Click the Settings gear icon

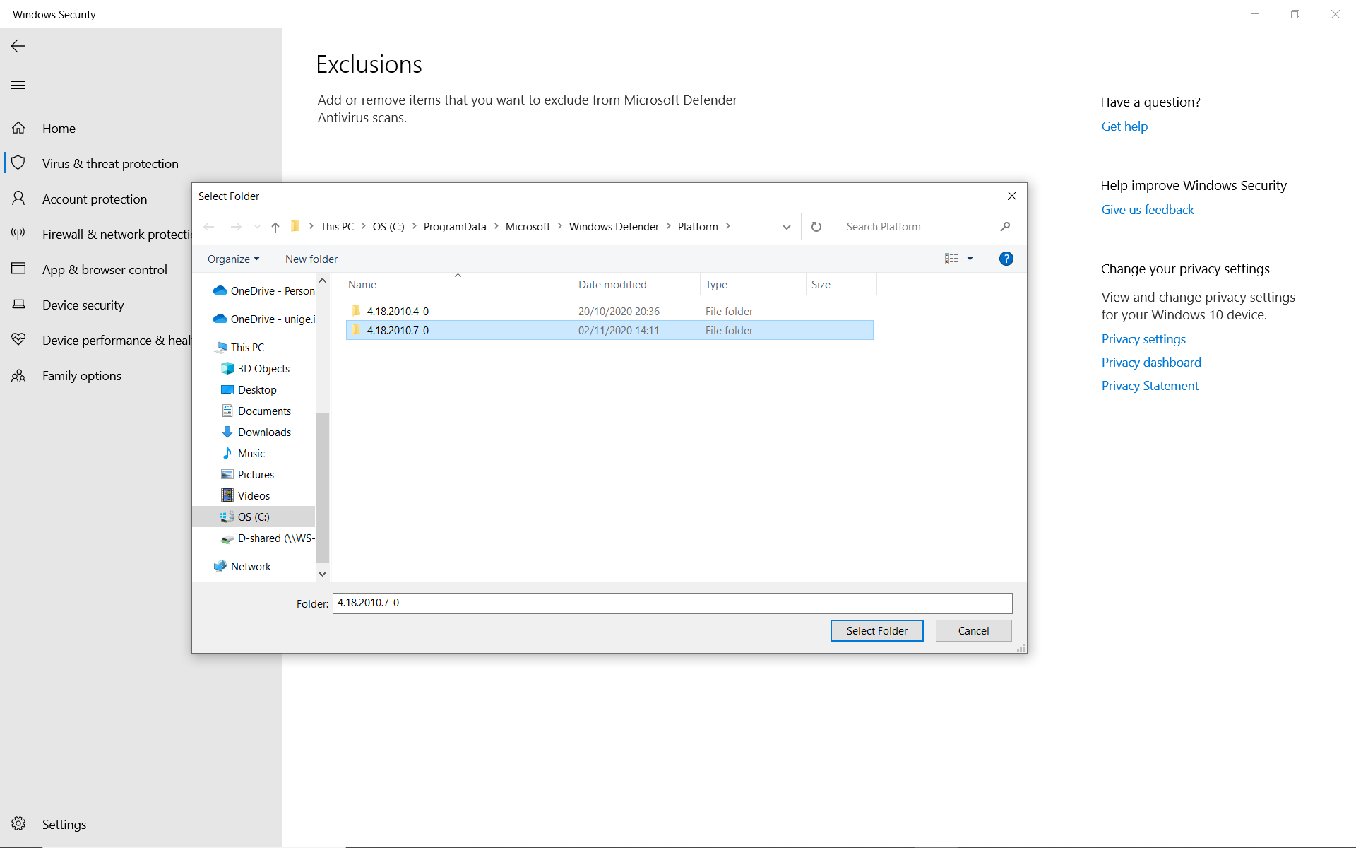tap(18, 824)
